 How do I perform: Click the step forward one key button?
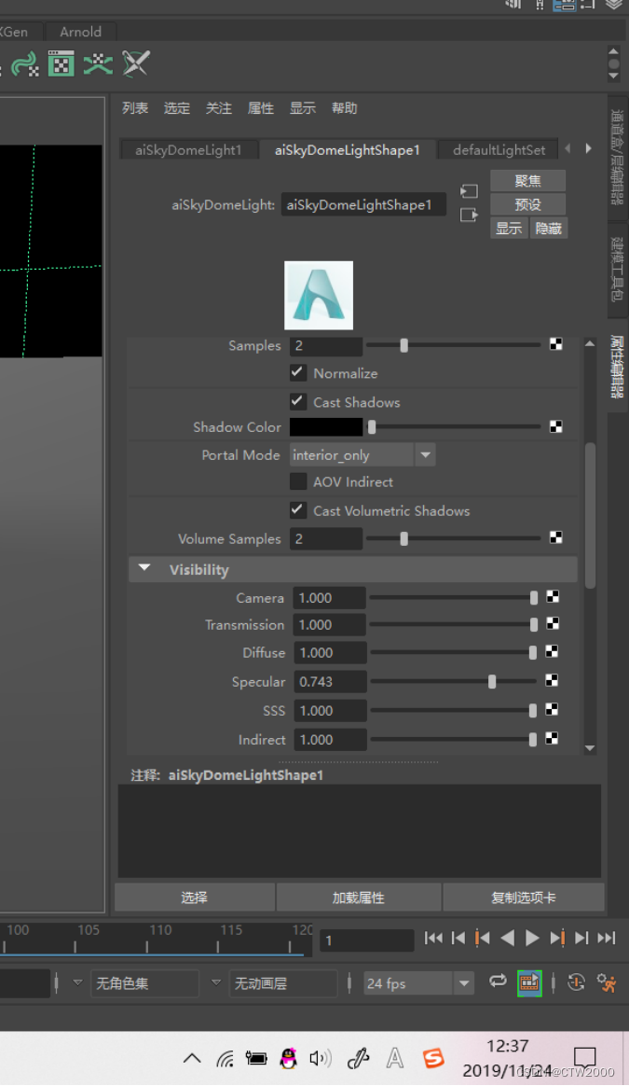[x=557, y=939]
